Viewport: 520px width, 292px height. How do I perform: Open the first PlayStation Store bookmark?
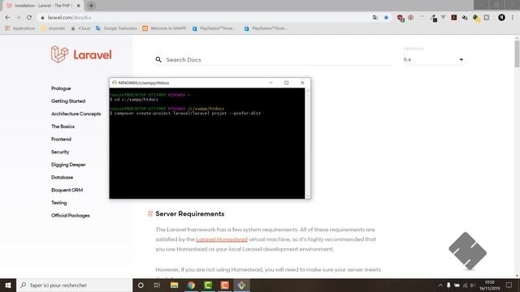[214, 28]
